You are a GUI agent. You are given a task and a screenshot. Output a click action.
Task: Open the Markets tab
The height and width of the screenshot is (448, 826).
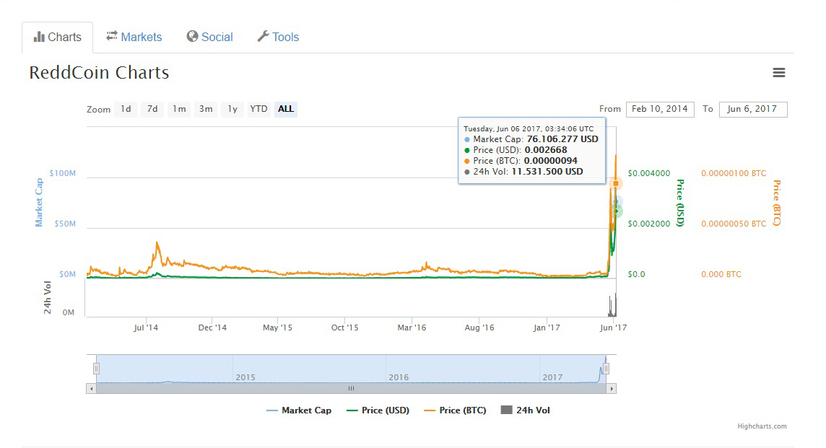[134, 37]
